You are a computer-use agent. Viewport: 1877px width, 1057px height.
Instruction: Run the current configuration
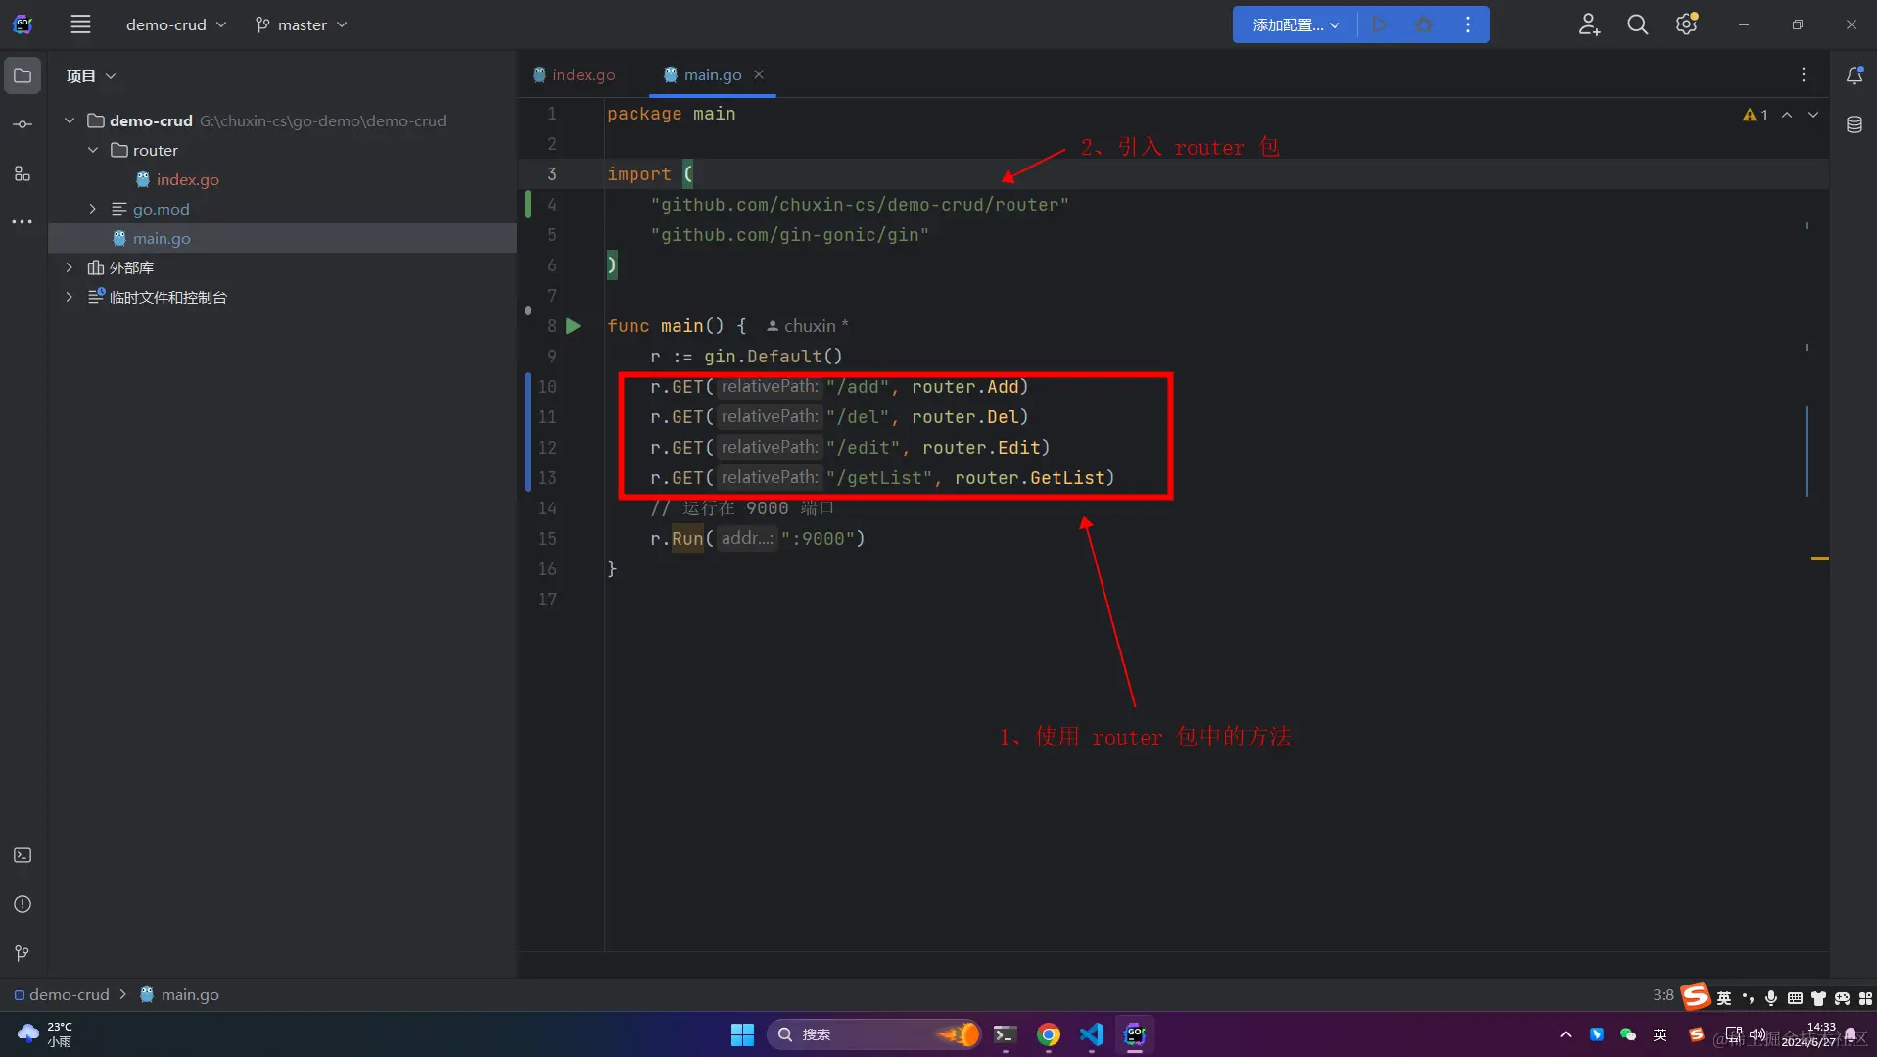pos(1380,24)
